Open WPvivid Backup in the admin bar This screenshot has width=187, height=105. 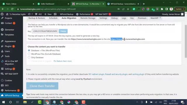pyautogui.click(x=67, y=14)
